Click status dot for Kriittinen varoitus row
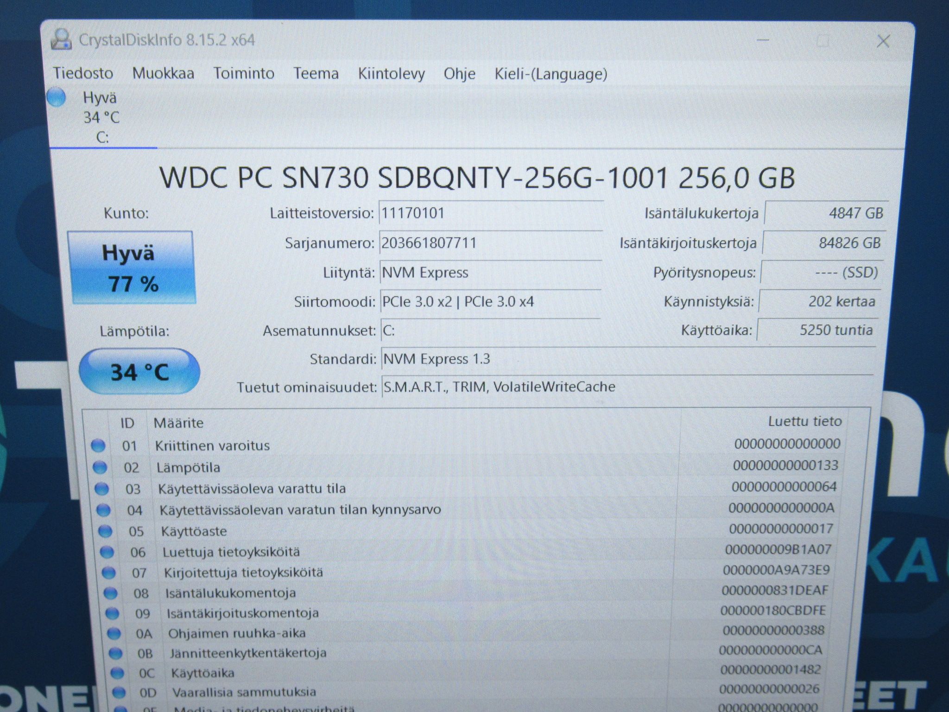949x712 pixels. [x=98, y=445]
